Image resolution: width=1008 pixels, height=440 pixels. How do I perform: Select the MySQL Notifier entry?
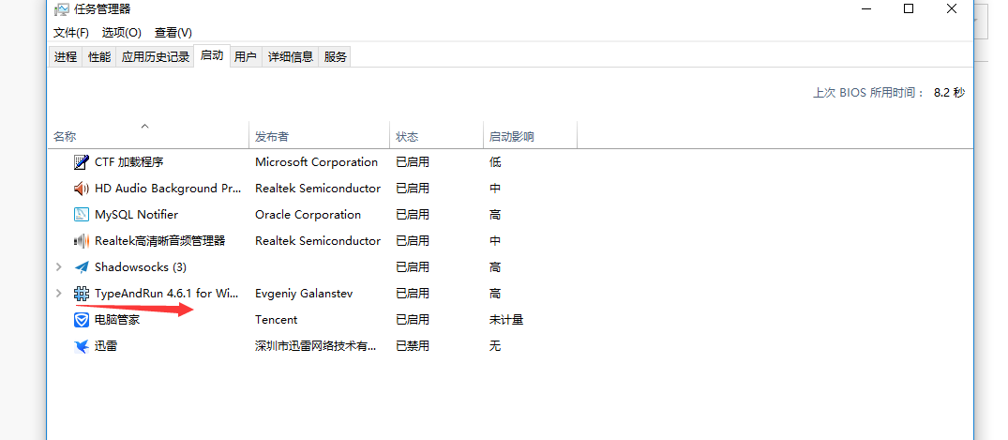point(136,215)
